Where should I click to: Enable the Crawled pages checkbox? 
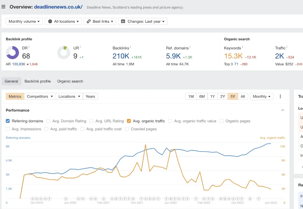127,129
